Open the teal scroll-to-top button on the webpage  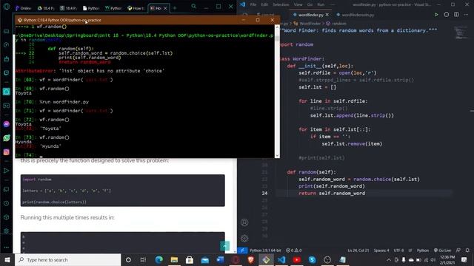[x=224, y=246]
